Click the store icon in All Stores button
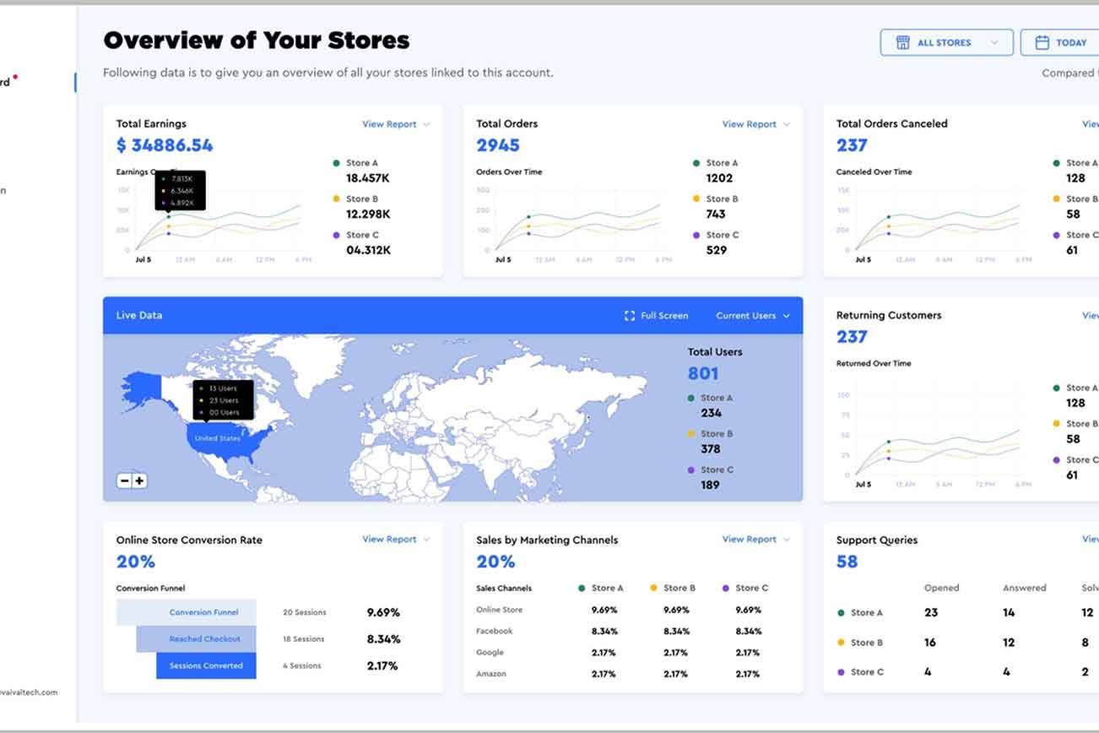The image size is (1099, 733). tap(902, 43)
